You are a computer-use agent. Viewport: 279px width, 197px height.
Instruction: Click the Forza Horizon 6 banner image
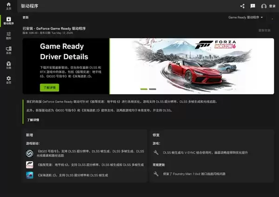[x=192, y=66]
